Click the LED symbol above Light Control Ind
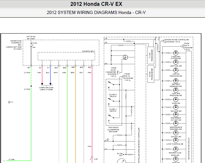The image size is (205, 163). (x=176, y=140)
